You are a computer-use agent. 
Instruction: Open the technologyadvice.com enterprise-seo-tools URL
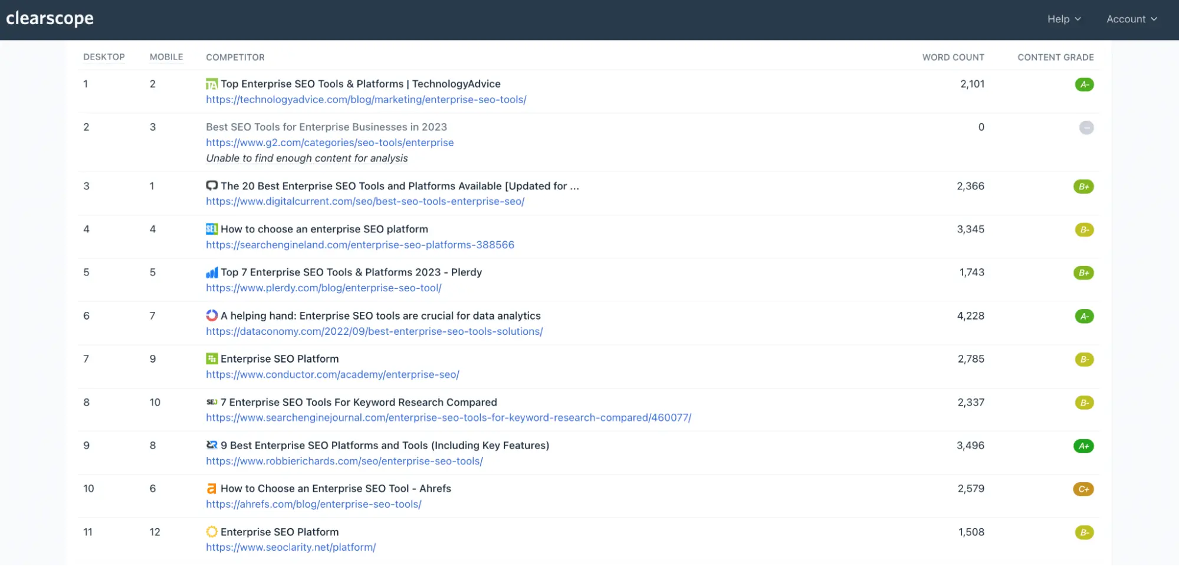[366, 100]
